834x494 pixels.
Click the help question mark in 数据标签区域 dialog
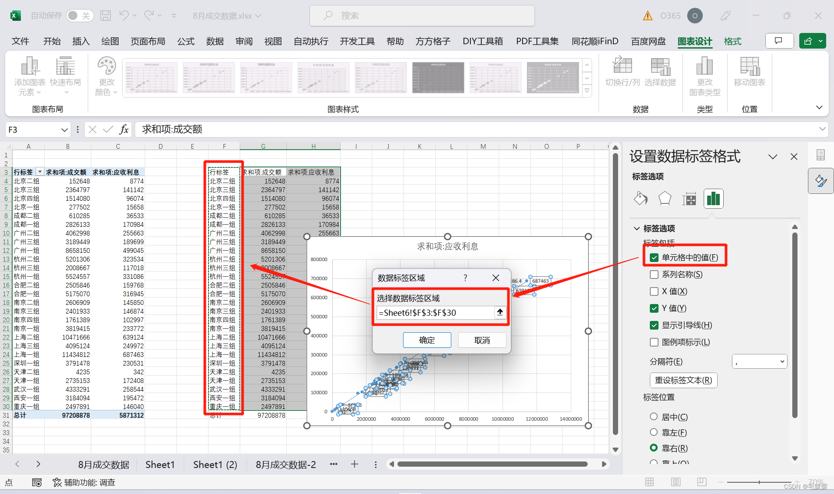pos(465,278)
